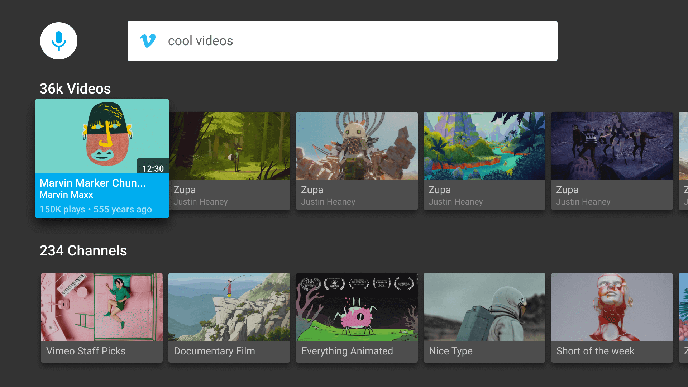This screenshot has height=387, width=688.
Task: Click 'Documentary Film' channel label
Action: 214,351
